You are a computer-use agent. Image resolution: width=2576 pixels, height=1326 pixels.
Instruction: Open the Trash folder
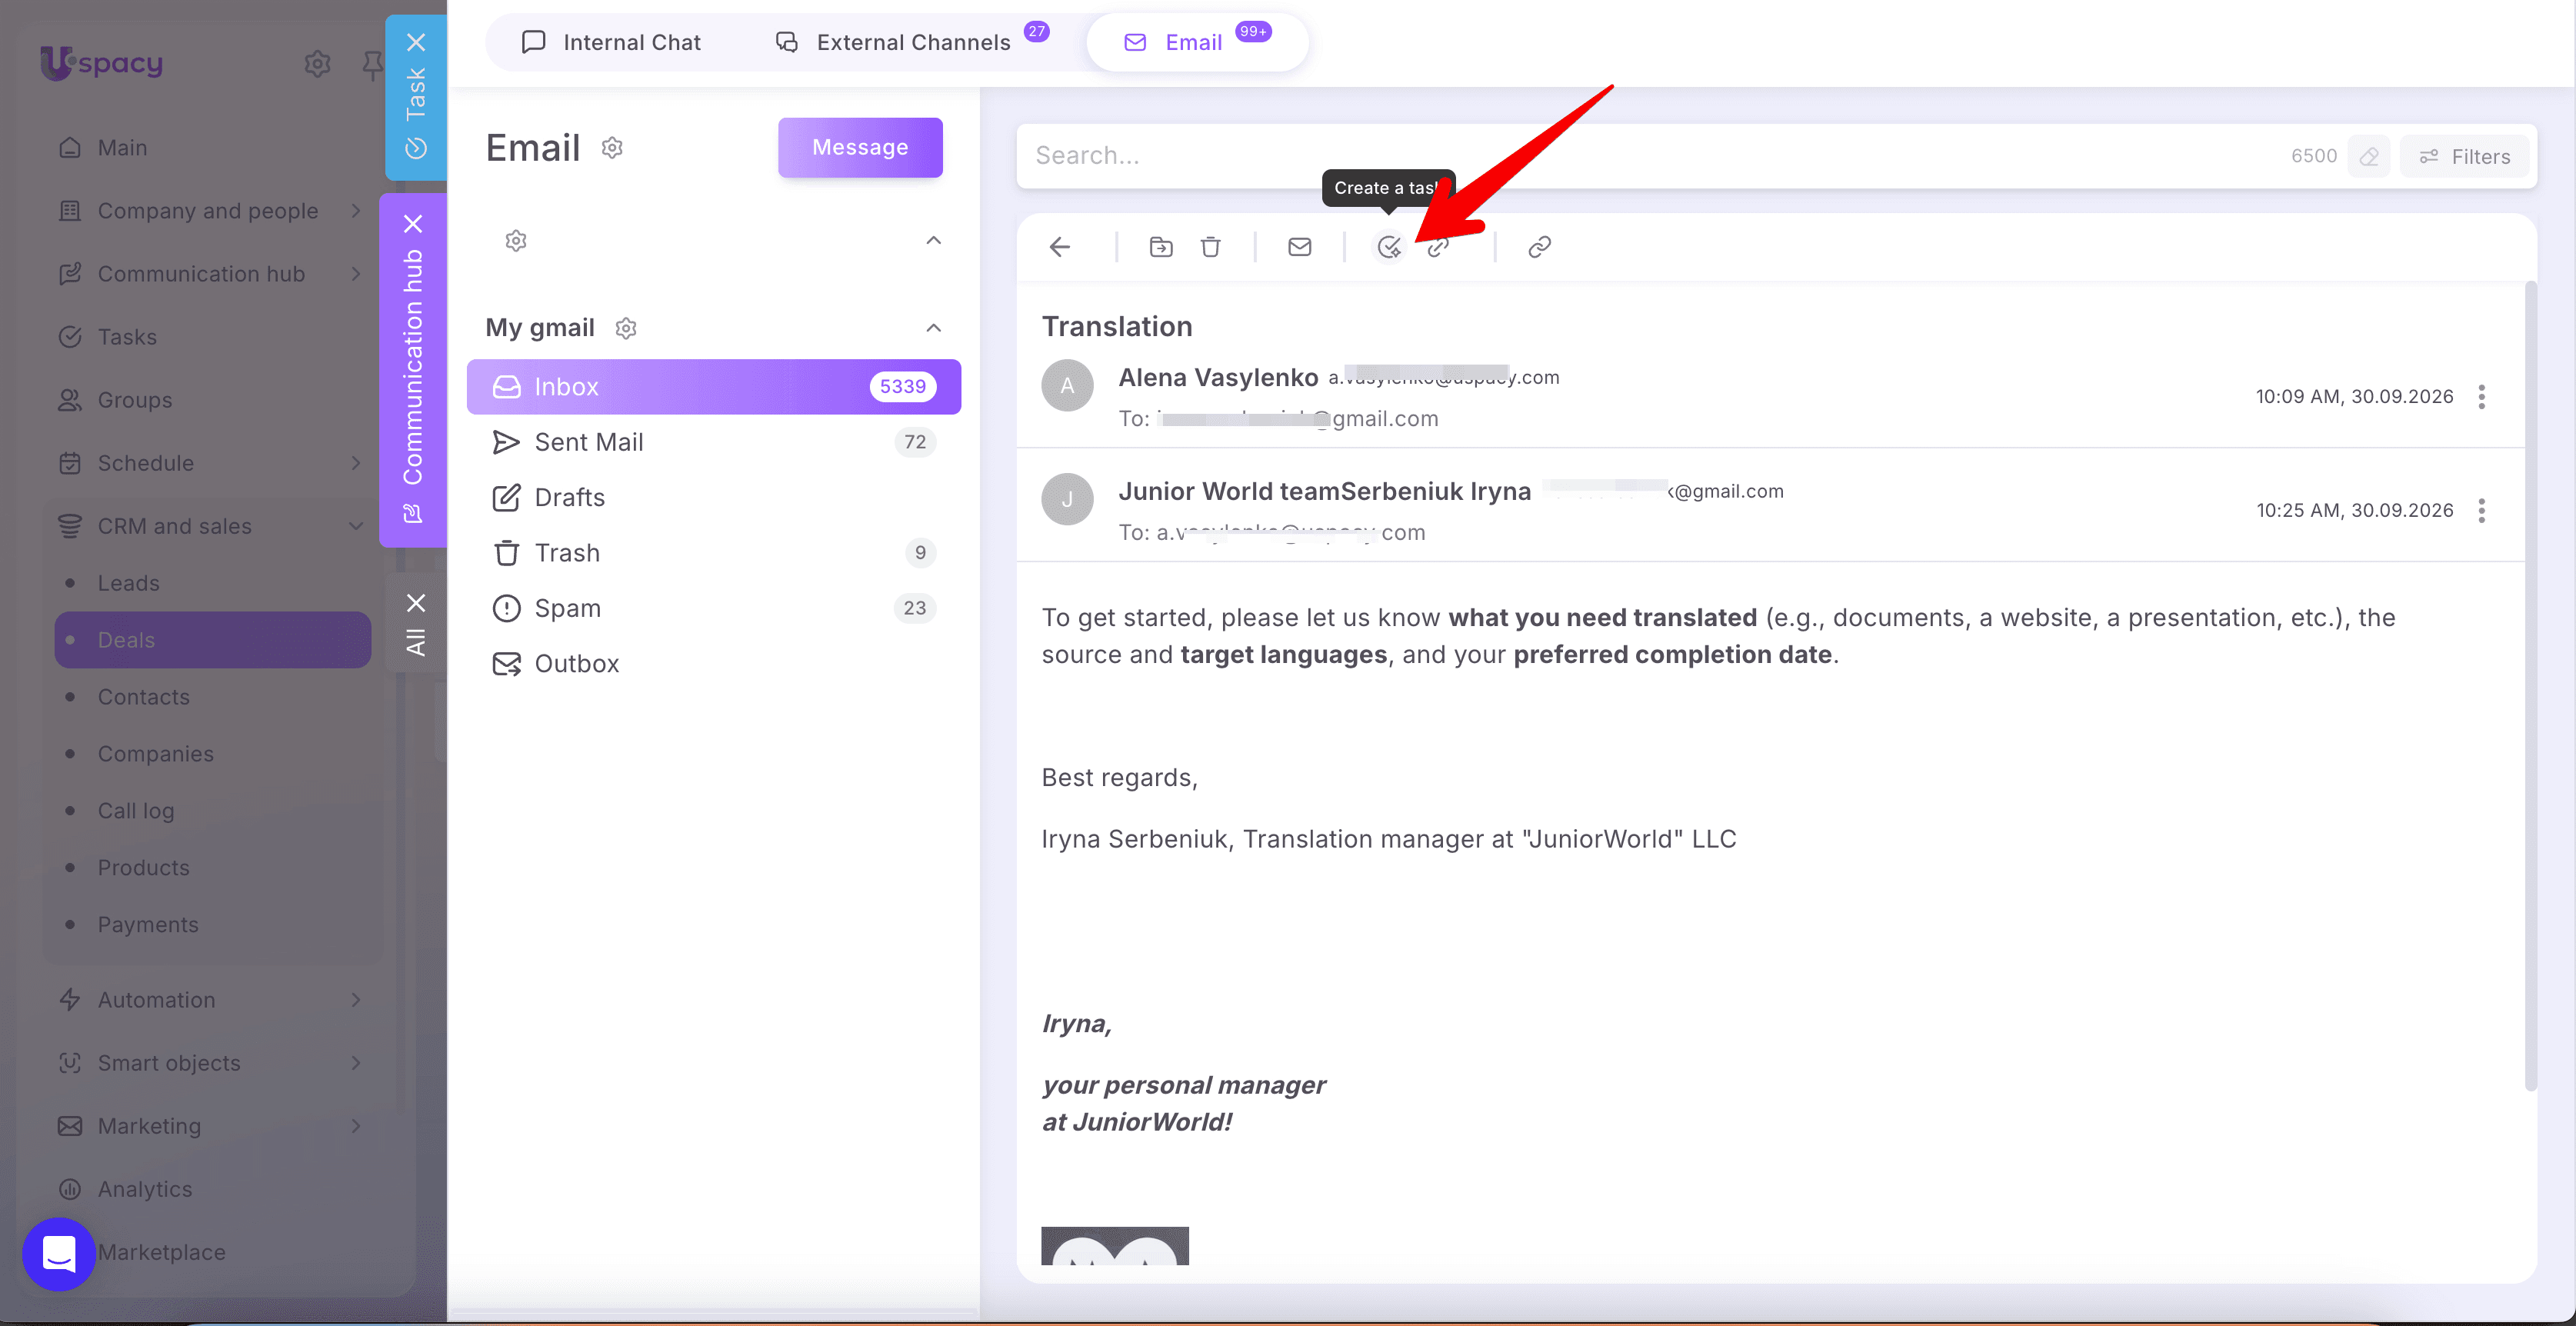tap(714, 553)
